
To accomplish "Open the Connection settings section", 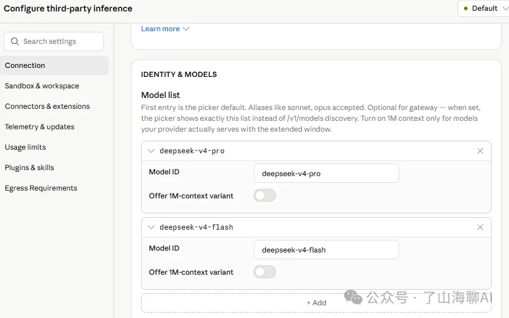I will pos(54,66).
